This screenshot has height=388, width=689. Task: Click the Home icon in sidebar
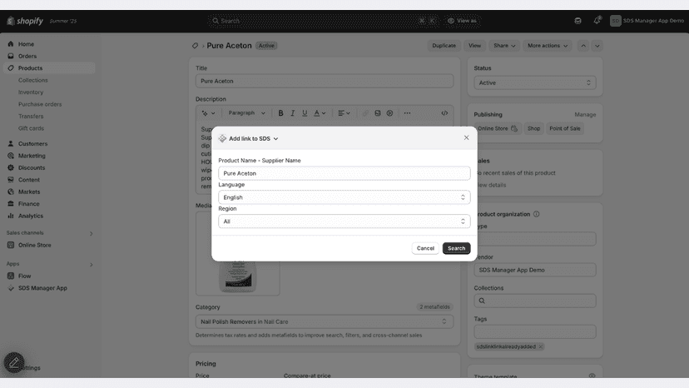click(x=11, y=44)
